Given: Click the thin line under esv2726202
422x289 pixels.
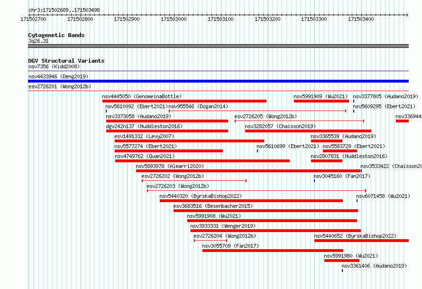Looking at the screenshot, I should coord(194,181).
